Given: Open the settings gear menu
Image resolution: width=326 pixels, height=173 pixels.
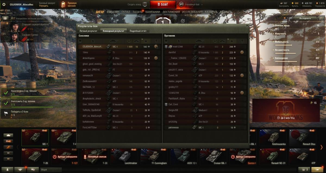Looking at the screenshot, I should click(4, 4).
